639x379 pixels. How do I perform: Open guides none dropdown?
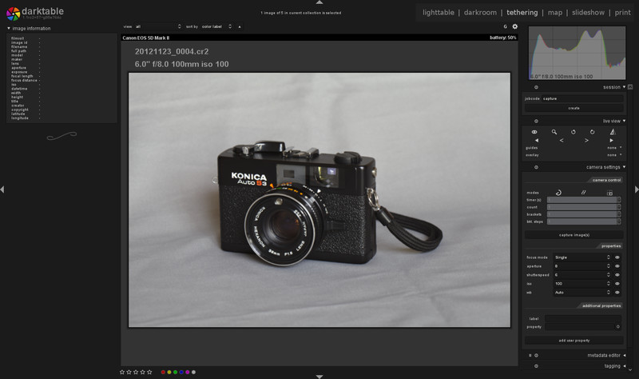614,148
